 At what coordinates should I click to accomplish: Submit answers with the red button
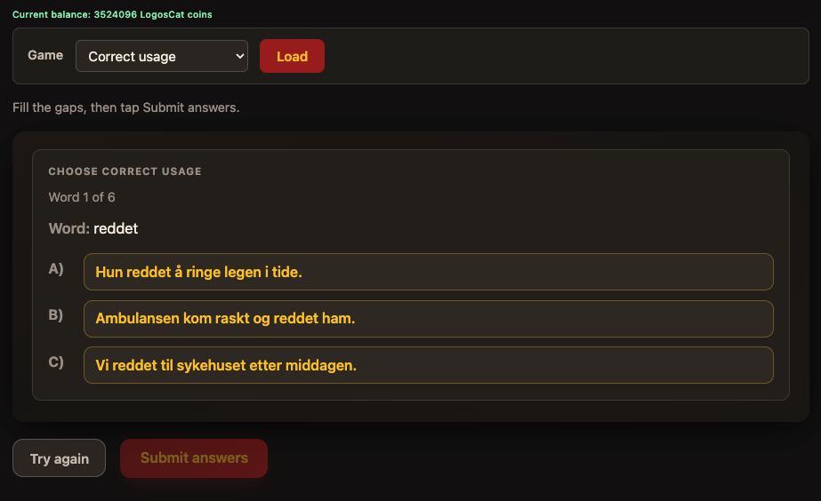tap(194, 458)
